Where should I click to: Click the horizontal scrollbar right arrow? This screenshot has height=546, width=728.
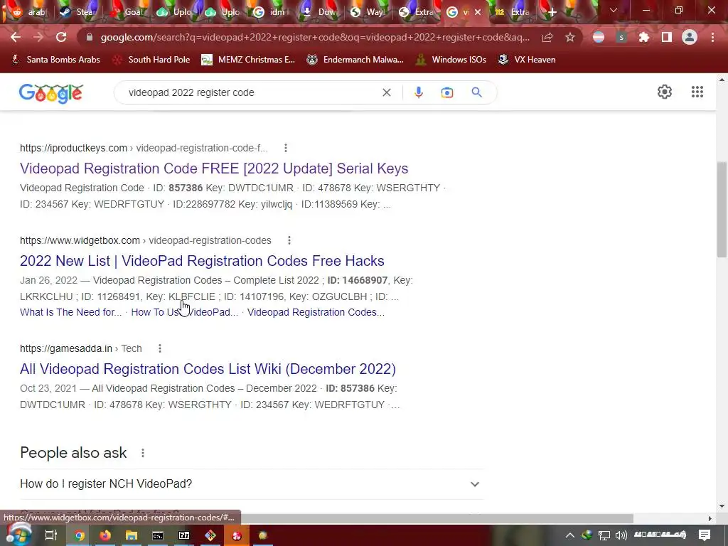(x=710, y=518)
